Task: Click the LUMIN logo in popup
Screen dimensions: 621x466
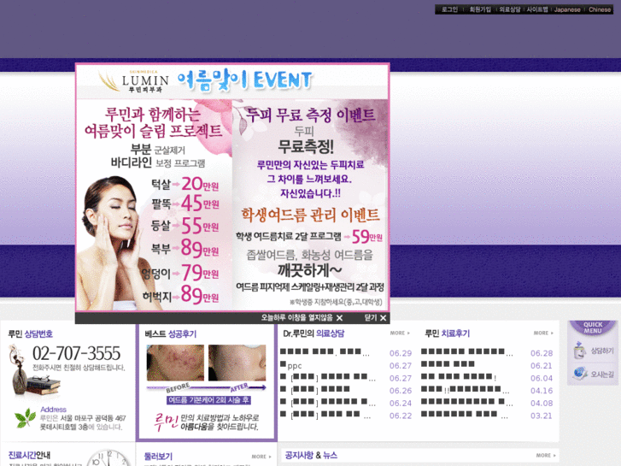Action: pyautogui.click(x=134, y=81)
